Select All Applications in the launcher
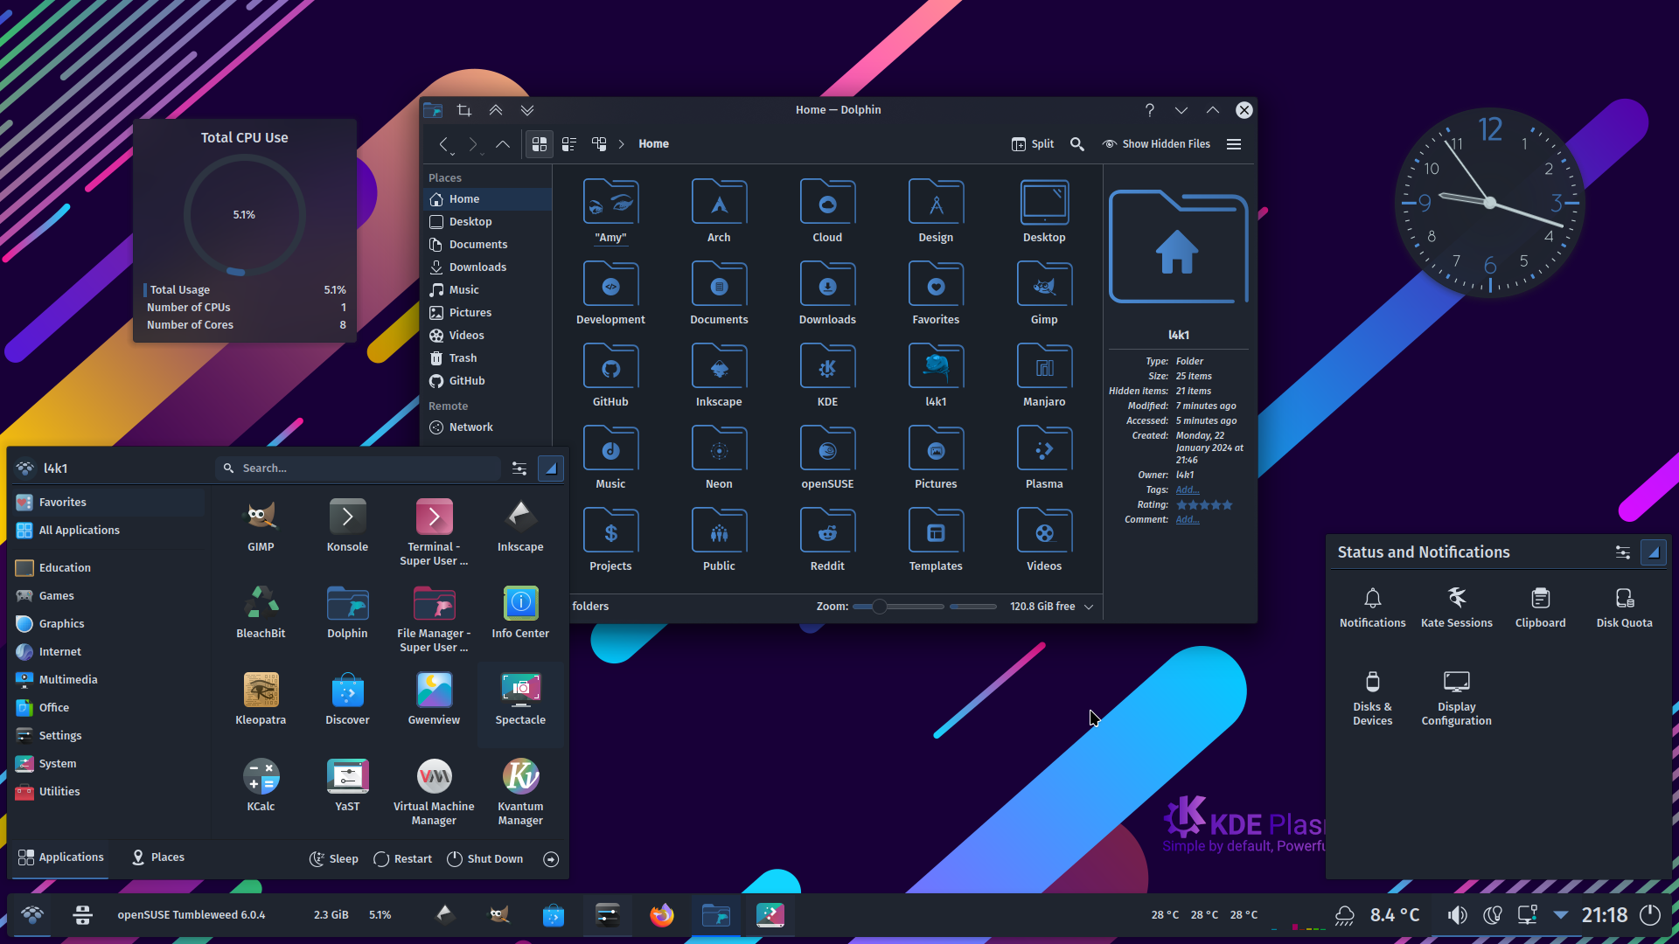 pyautogui.click(x=108, y=531)
